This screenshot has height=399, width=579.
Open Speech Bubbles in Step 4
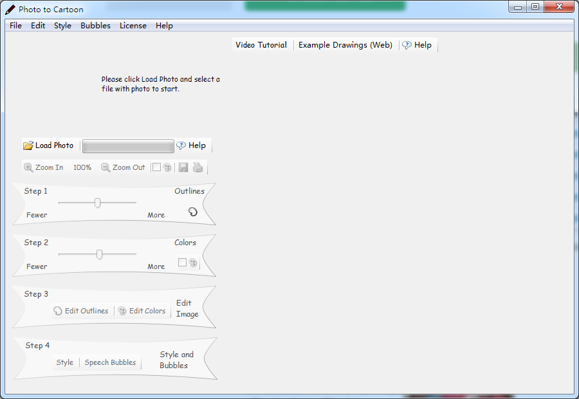coord(110,362)
